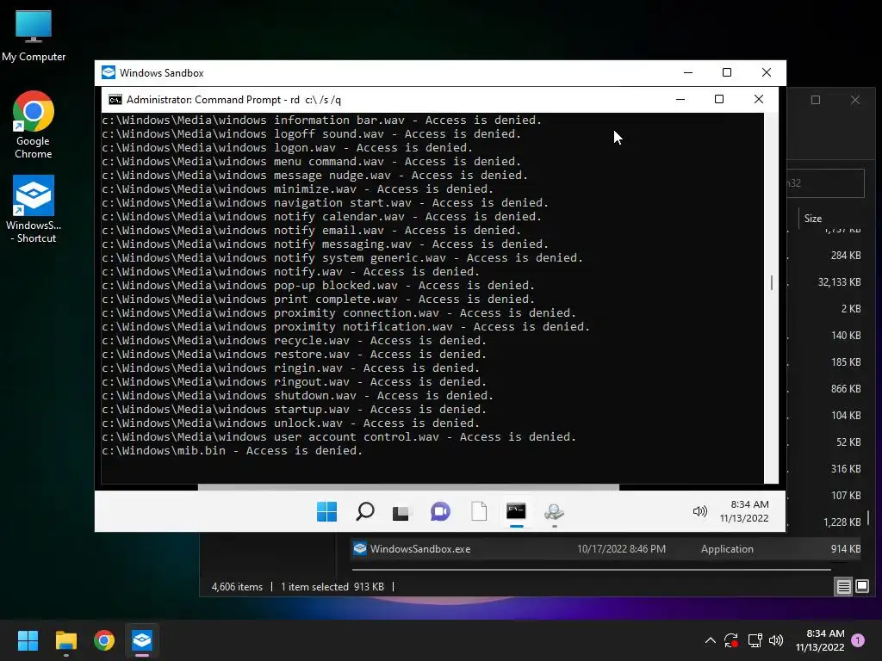Click sandbox clock 8:34 AM

click(749, 504)
